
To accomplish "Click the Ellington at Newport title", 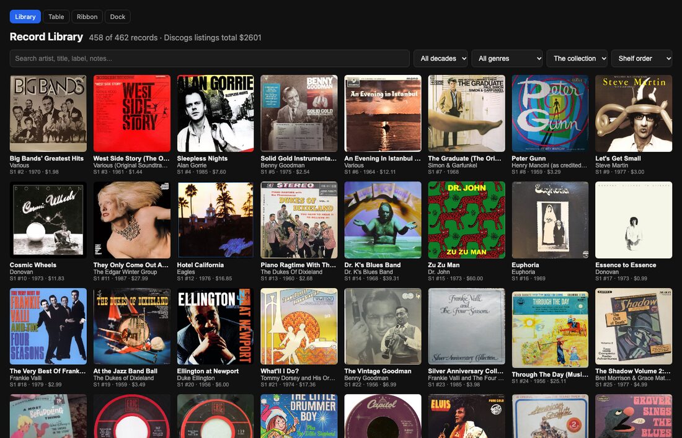I will pyautogui.click(x=208, y=371).
